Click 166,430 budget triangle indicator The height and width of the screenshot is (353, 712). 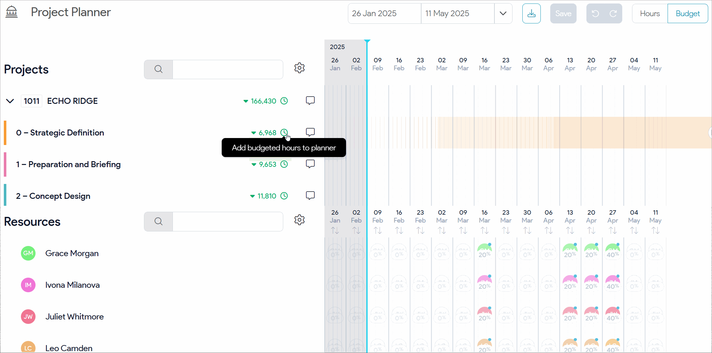tap(246, 101)
